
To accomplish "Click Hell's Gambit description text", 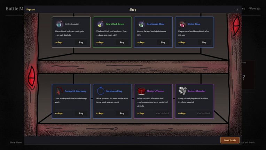I will pos(70,33).
